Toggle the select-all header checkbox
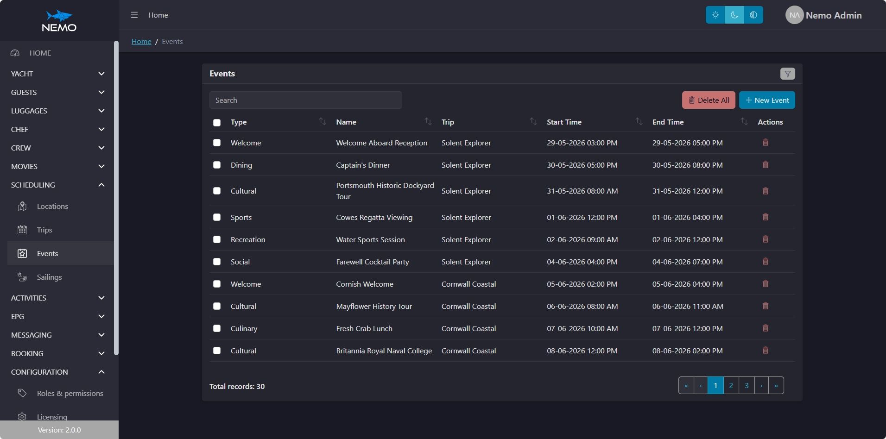 click(x=217, y=122)
